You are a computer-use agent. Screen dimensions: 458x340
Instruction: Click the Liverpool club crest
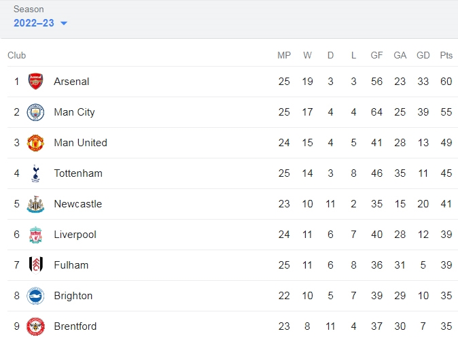point(35,235)
